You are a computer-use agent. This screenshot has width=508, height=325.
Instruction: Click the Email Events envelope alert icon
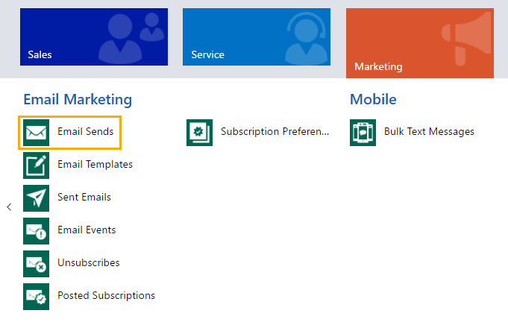click(x=37, y=230)
